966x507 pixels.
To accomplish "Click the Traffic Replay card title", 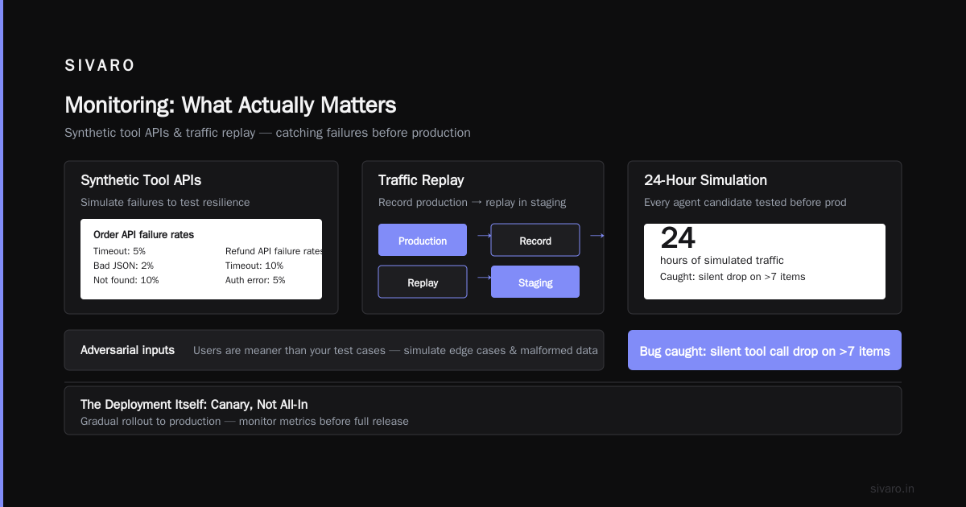I will (x=421, y=180).
